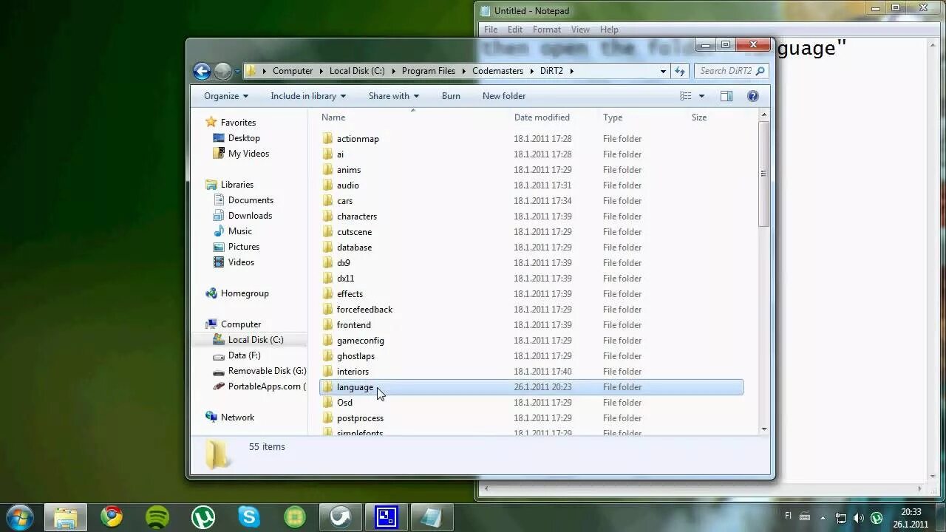Screen dimensions: 946x532
Task: Click Program Files in the address breadcrumb
Action: (x=429, y=71)
